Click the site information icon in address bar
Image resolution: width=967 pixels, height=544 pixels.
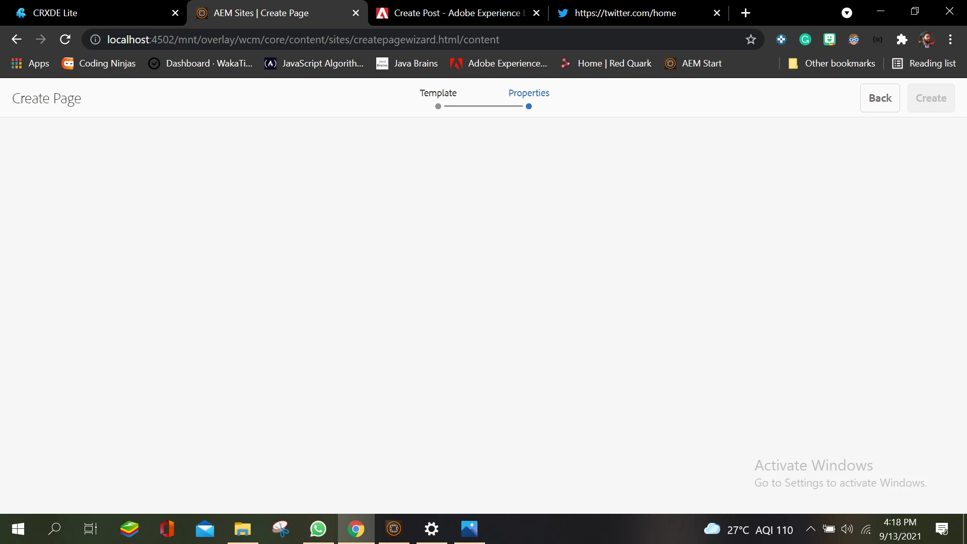coord(95,39)
